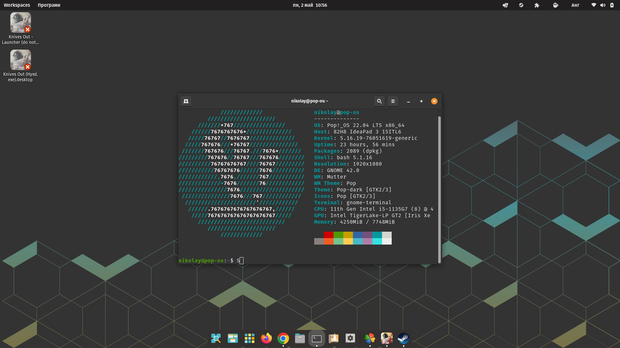This screenshot has height=348, width=620.
Task: Click the Kernel: 5.16.19 line
Action: point(366,138)
